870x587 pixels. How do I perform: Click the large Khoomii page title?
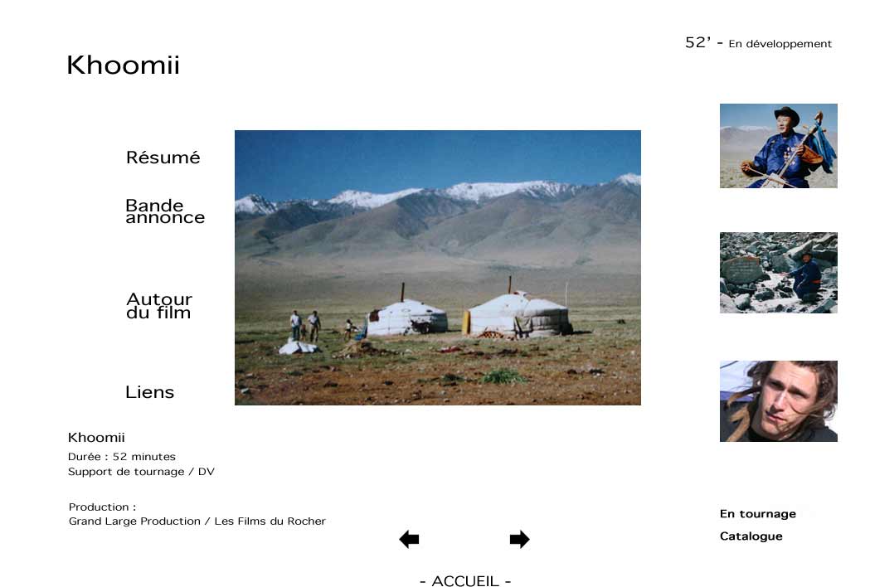[x=124, y=65]
